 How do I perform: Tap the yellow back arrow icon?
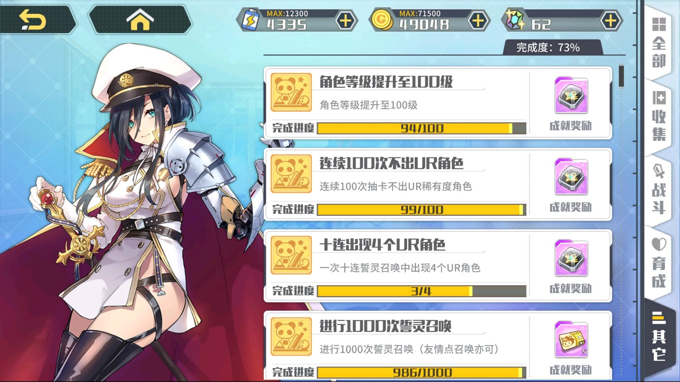[x=33, y=20]
